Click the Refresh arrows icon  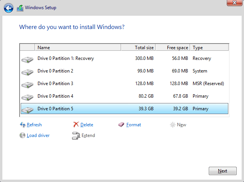23,125
